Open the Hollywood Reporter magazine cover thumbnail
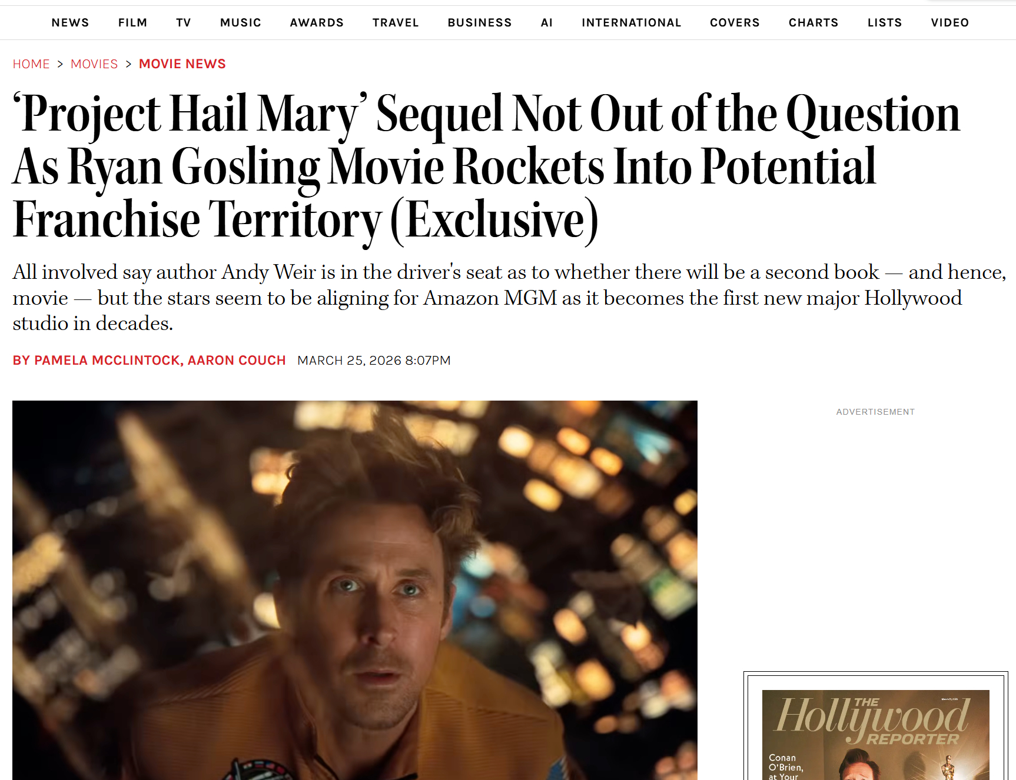 pos(876,735)
